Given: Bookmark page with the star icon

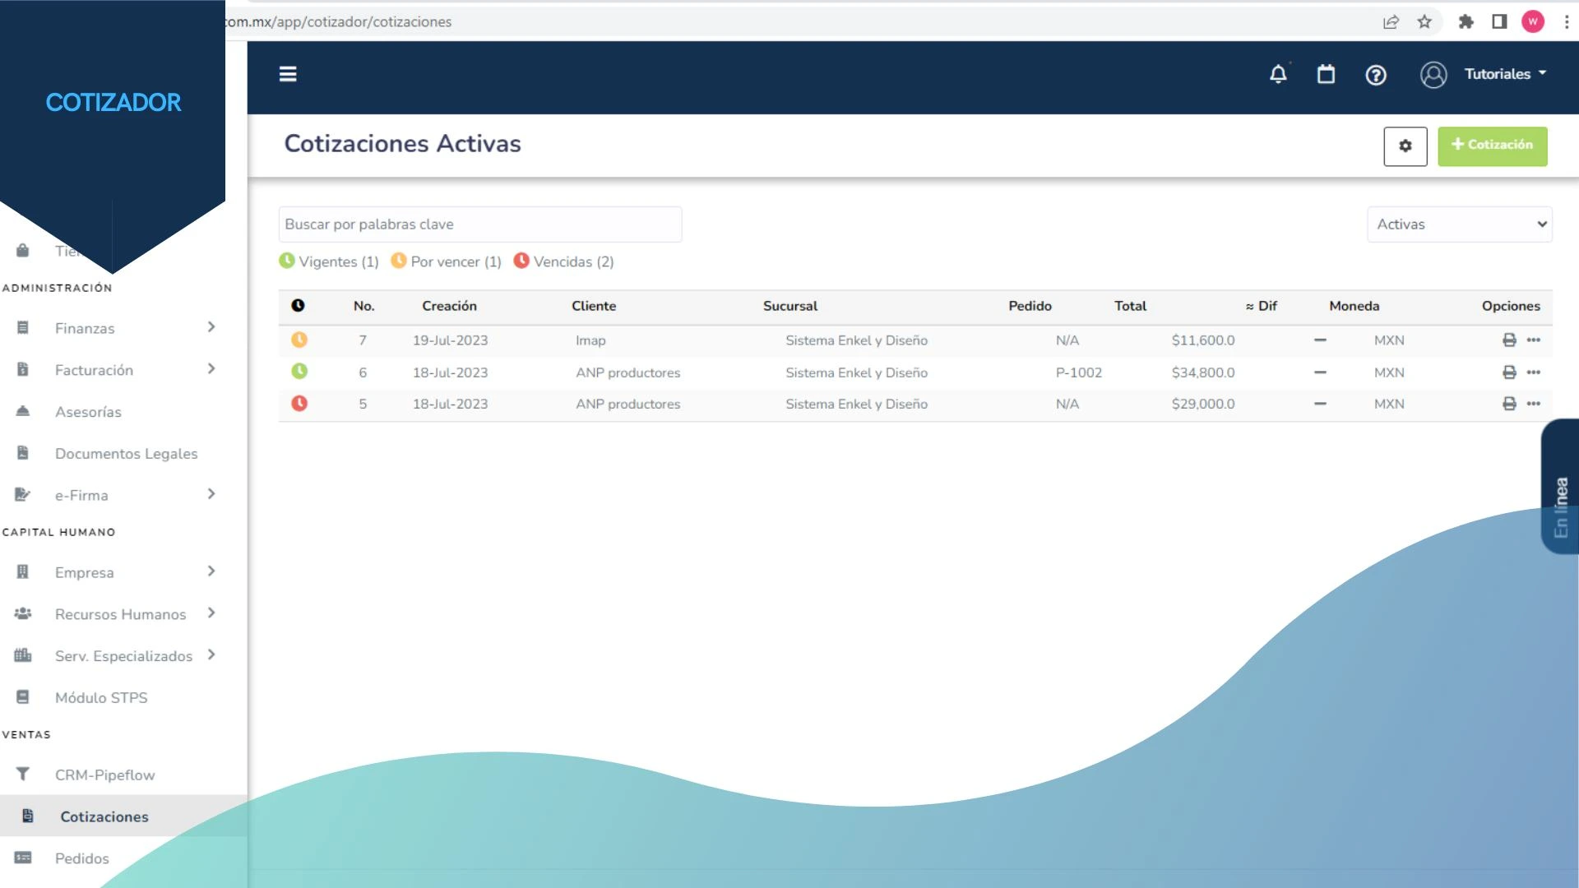Looking at the screenshot, I should point(1424,22).
